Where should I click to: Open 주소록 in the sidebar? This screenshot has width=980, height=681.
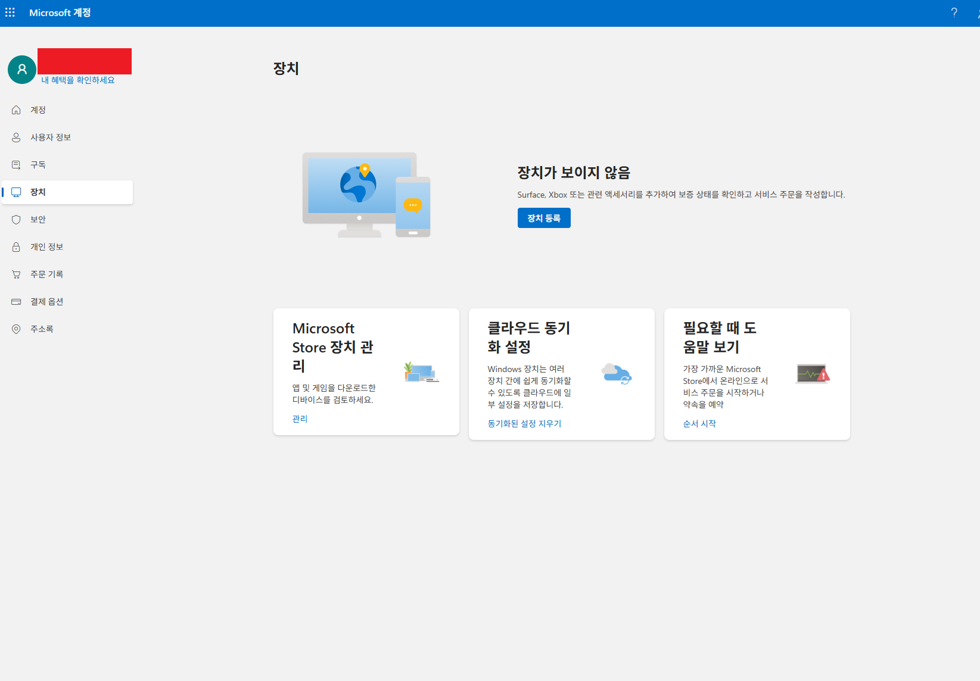point(67,329)
